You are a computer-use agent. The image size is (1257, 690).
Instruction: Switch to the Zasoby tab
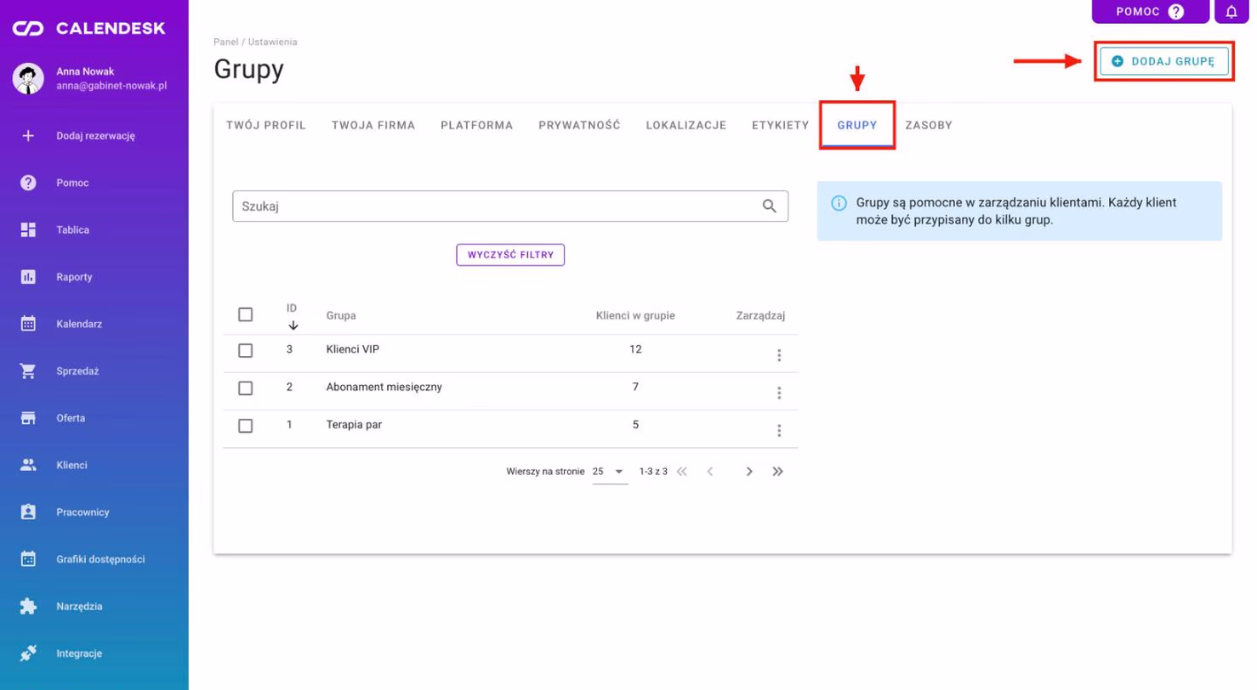929,125
